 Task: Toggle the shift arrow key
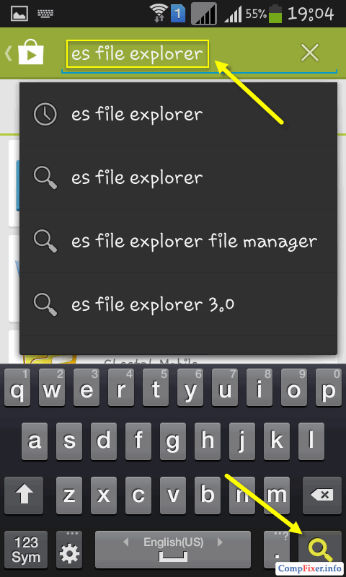pos(24,495)
